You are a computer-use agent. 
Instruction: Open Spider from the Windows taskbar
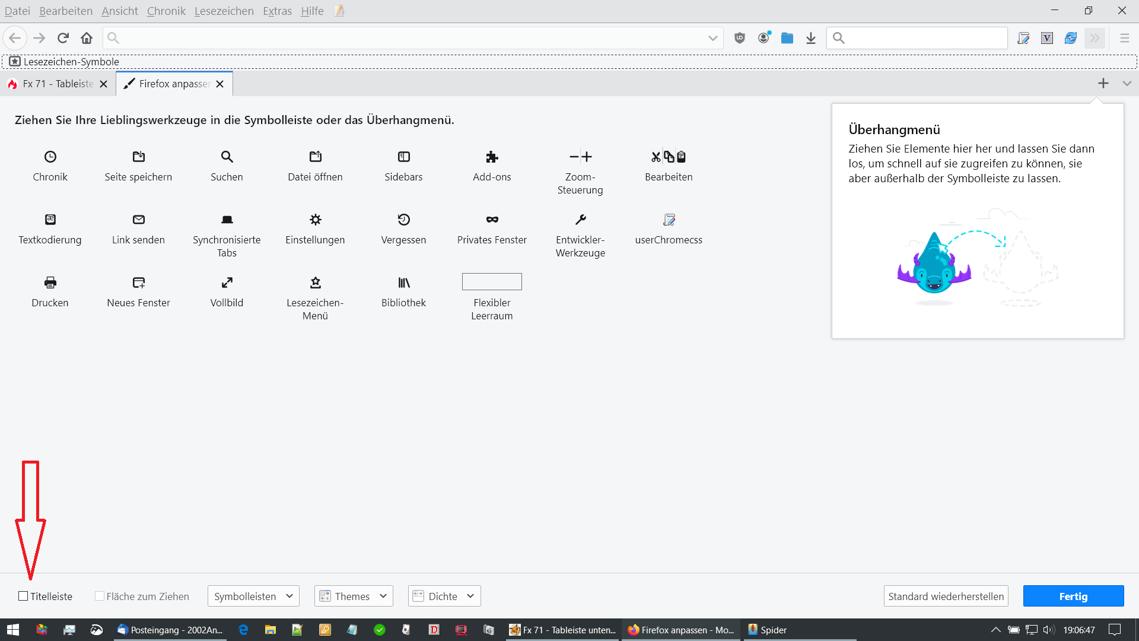click(x=768, y=630)
